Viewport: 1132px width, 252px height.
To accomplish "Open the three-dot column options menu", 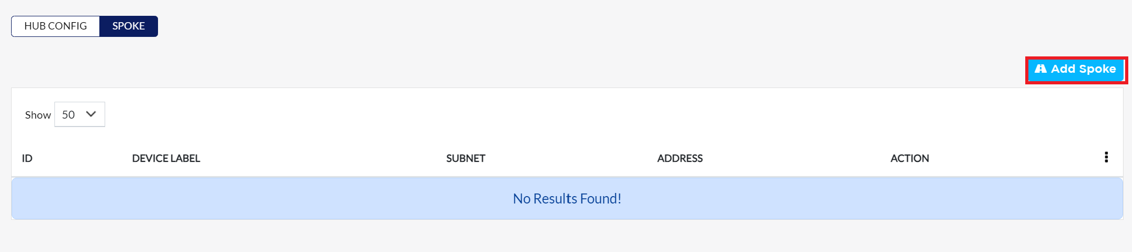I will [1106, 157].
